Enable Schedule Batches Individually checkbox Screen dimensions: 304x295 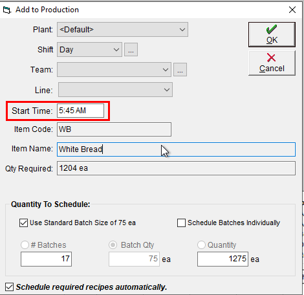[181, 223]
